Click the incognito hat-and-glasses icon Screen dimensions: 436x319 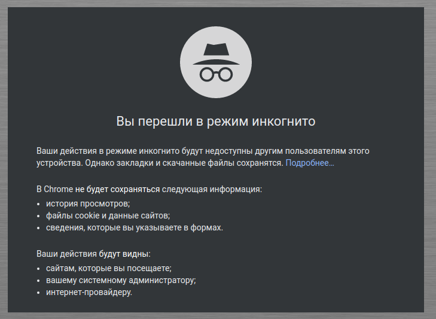pos(216,62)
